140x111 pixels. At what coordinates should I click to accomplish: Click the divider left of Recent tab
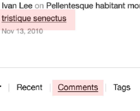tap(9, 88)
